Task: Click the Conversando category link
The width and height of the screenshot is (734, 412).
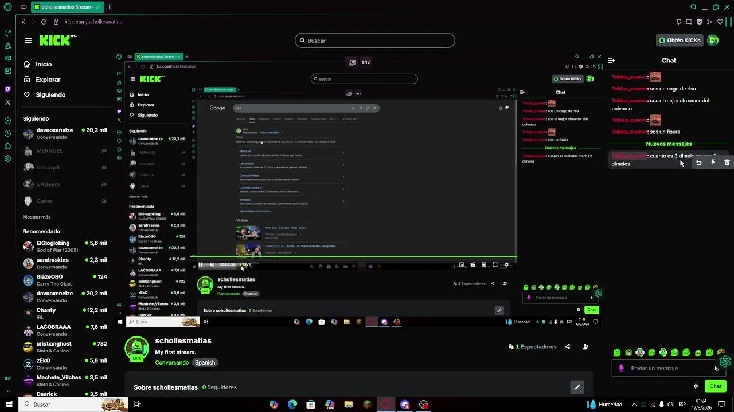Action: 171,362
